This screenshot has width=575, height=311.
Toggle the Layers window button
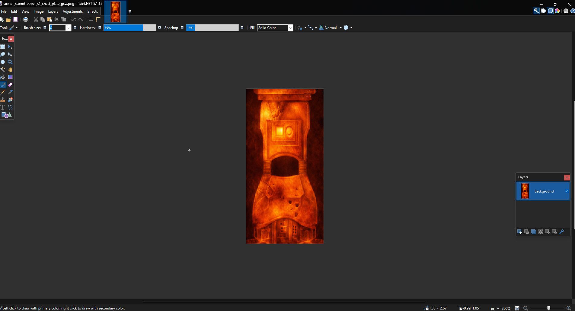(550, 11)
